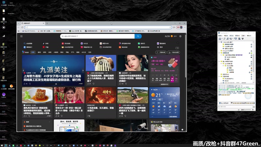Open the UU加速器 desktop icon at top
Screen dimensions: 261x147
4,3
